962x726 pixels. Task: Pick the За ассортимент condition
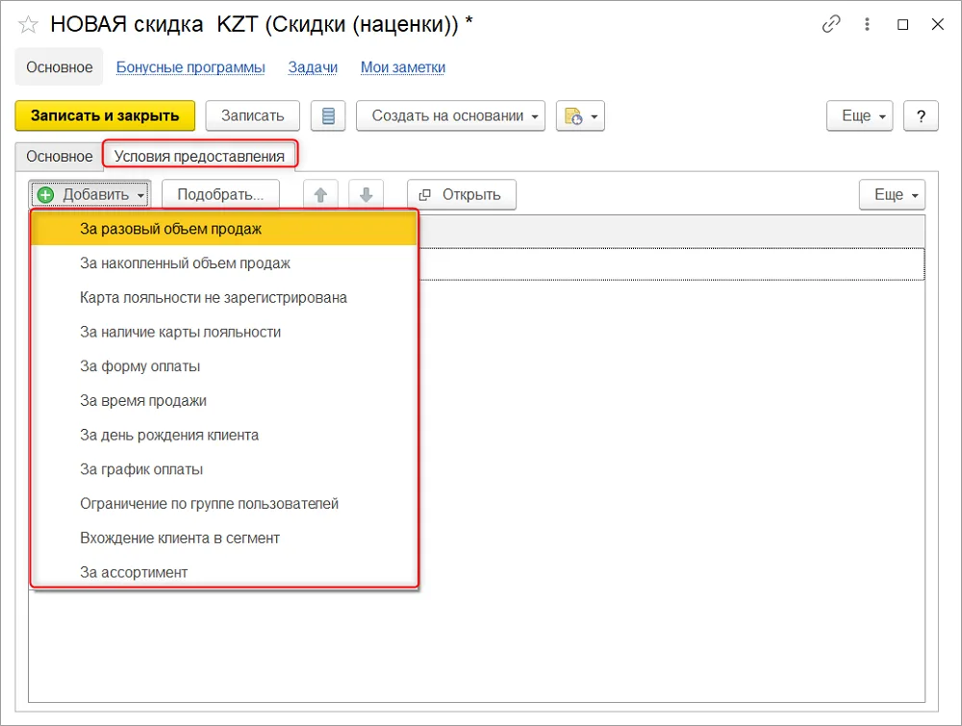(x=224, y=572)
